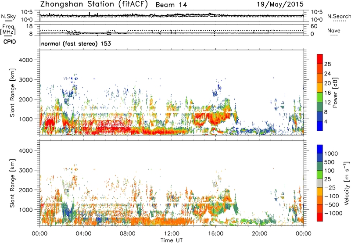Click the "N.Sky" label
Viewport: 351px width, 243px height.
[8, 16]
